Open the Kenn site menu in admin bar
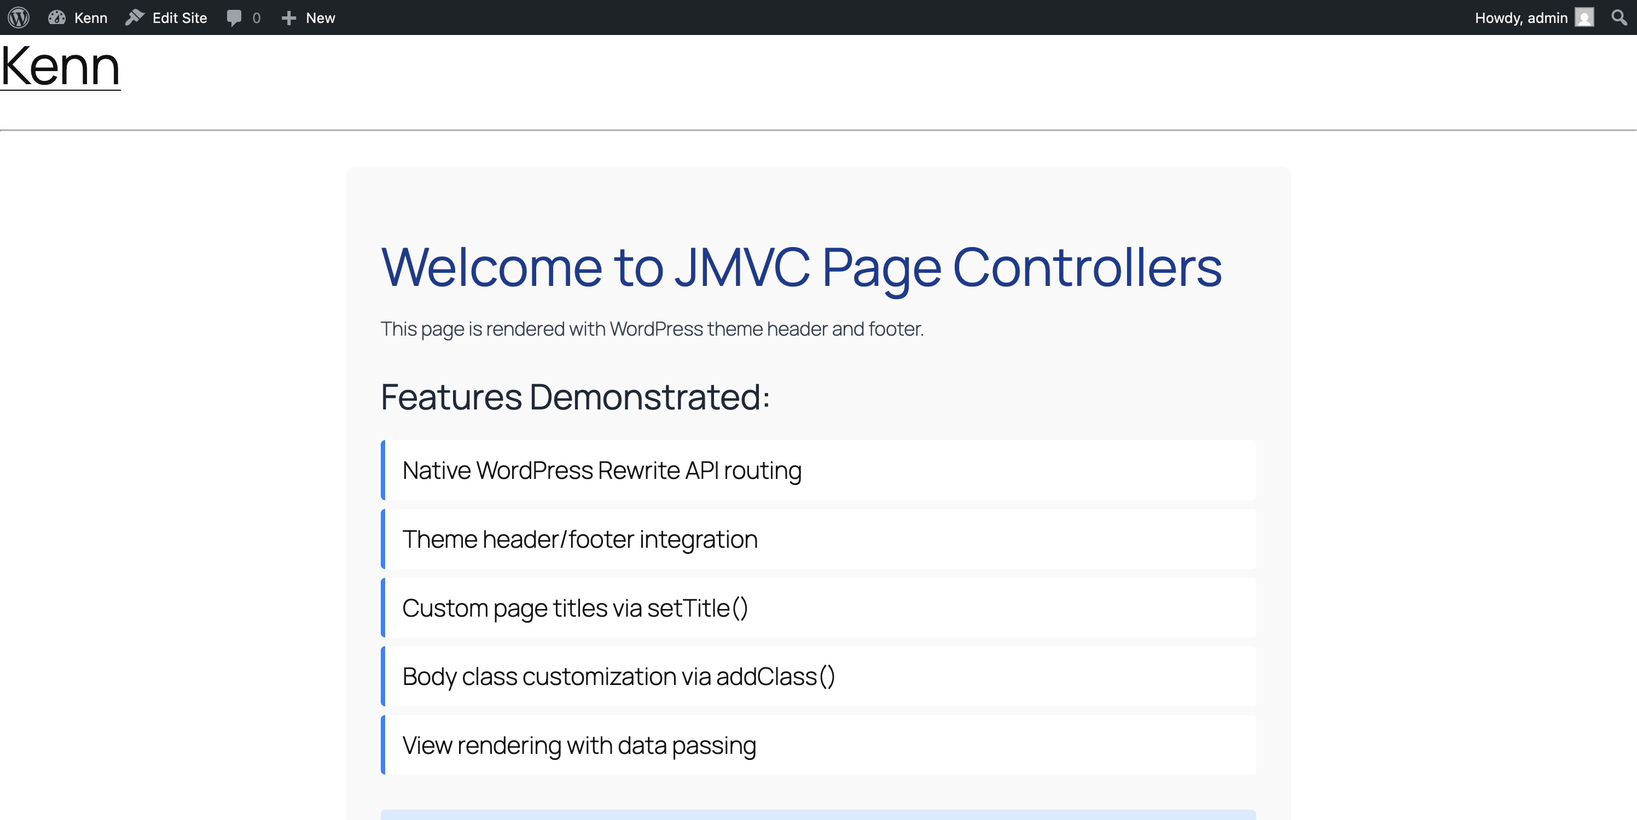Image resolution: width=1637 pixels, height=820 pixels. tap(78, 17)
